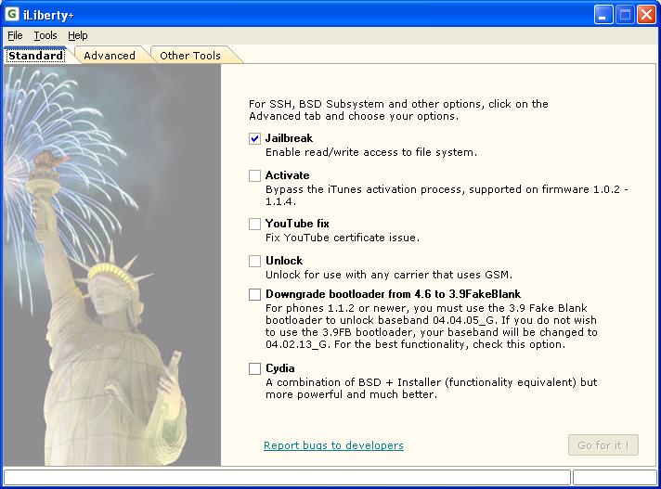This screenshot has height=489, width=661.
Task: Open the File menu
Action: (x=15, y=35)
